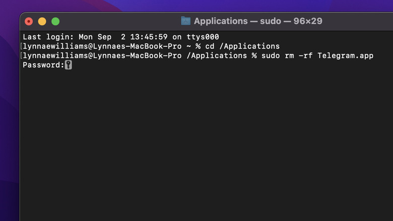
Task: Click the word "Telegram.app" in the command
Action: point(345,56)
